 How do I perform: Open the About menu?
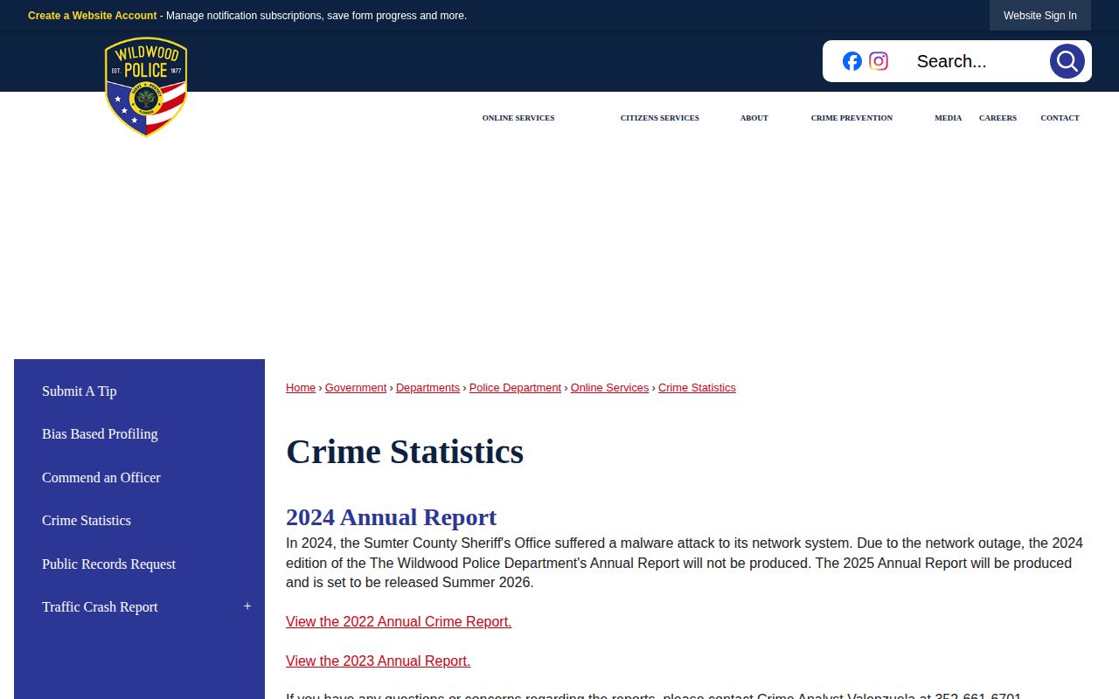pos(754,118)
